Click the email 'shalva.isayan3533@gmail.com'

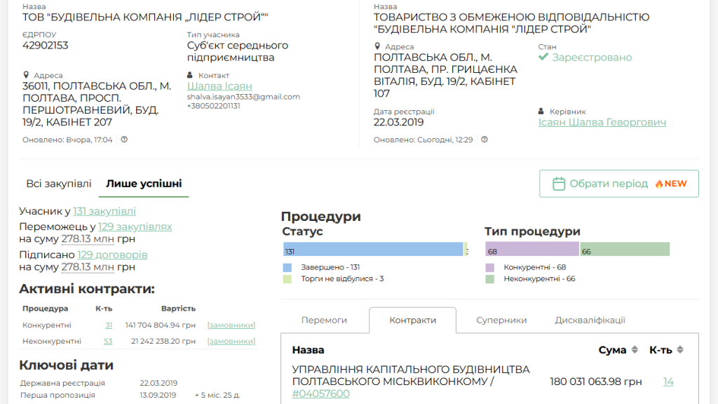[243, 97]
